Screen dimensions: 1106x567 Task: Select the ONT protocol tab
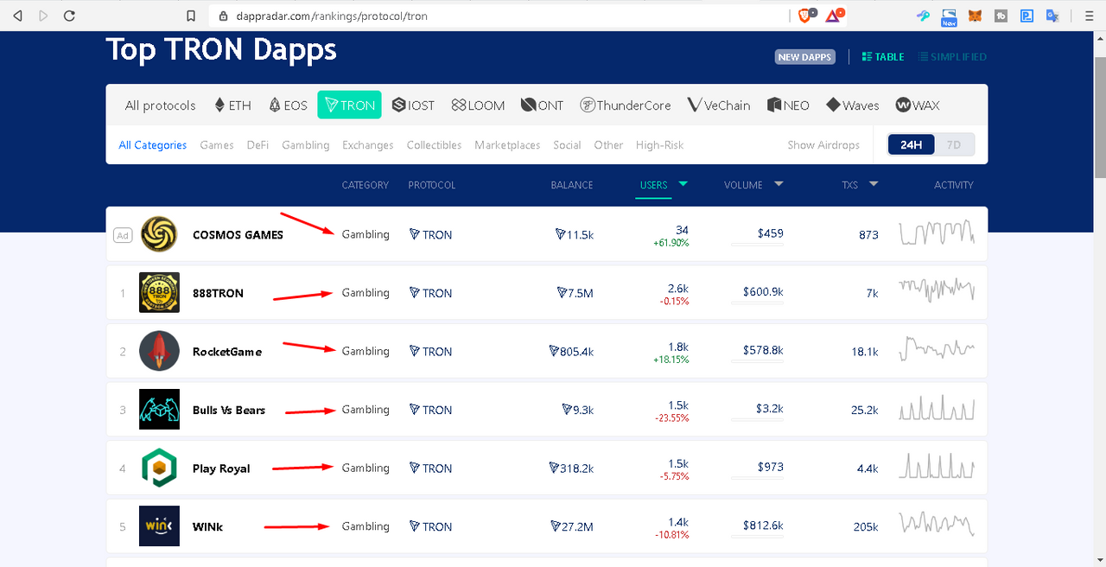(542, 105)
